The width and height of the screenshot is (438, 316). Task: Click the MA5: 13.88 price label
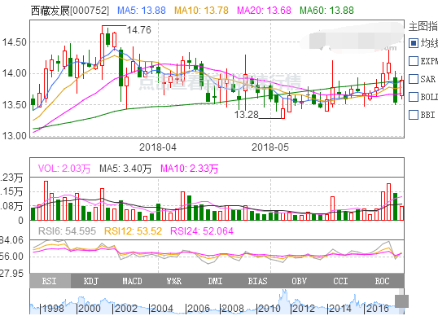142,11
